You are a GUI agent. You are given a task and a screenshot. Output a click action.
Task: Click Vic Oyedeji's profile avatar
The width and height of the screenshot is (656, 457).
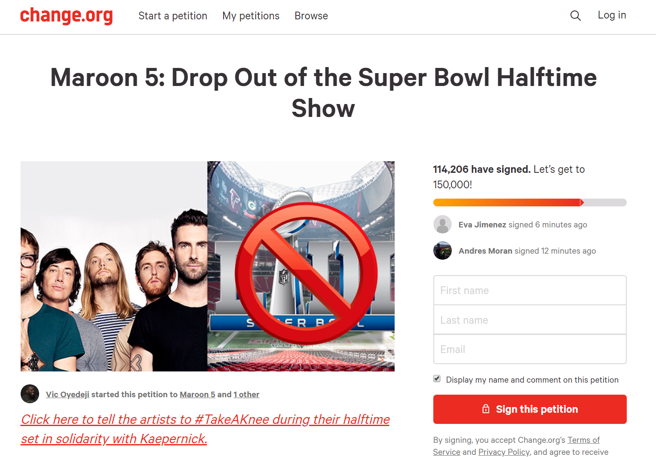pyautogui.click(x=30, y=394)
